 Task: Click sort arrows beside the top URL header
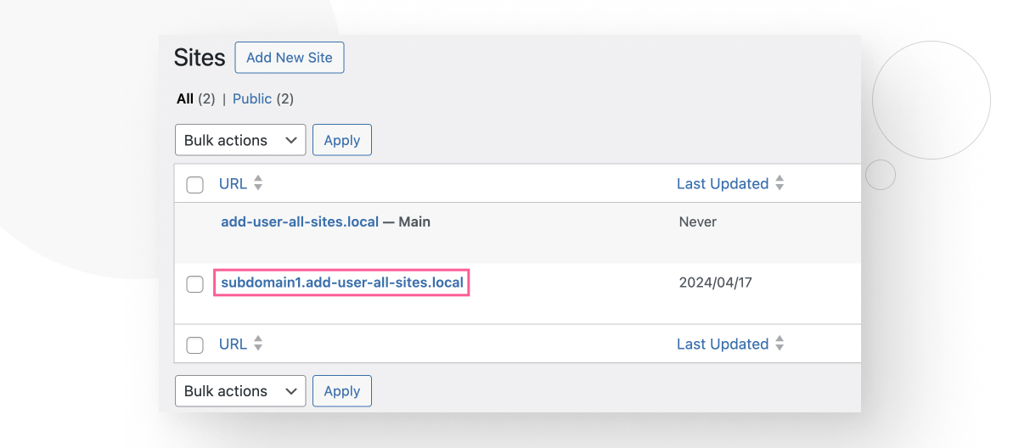point(258,183)
